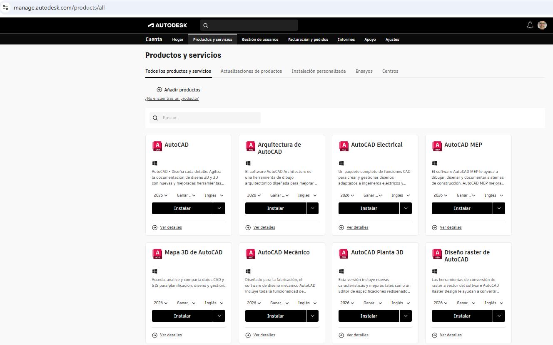Screen dimensions: 553x345
Task: Click Windows icon on Arquitectura de AutoCAD card
Action: click(248, 163)
